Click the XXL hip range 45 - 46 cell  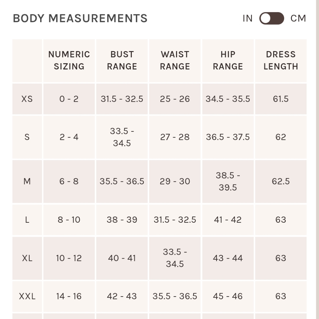(x=228, y=296)
